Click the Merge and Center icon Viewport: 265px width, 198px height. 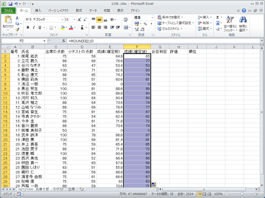click(126, 27)
